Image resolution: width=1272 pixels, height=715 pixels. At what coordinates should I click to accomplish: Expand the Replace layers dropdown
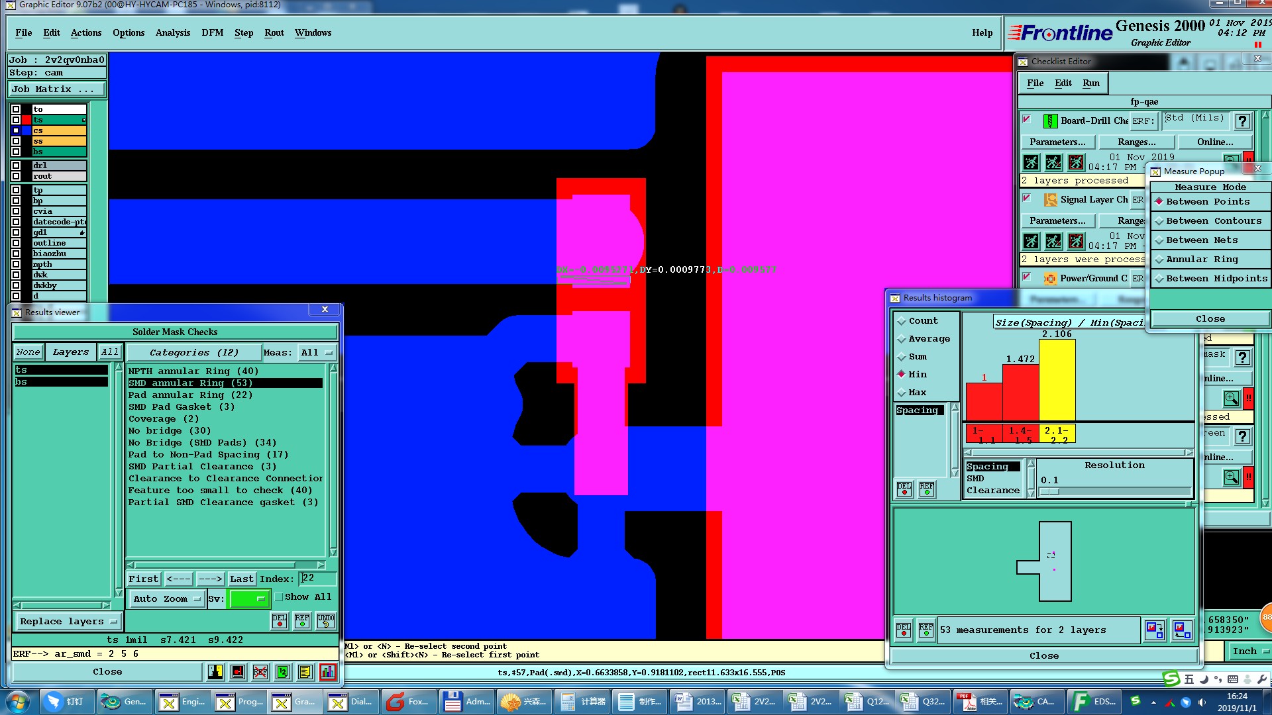coord(68,622)
